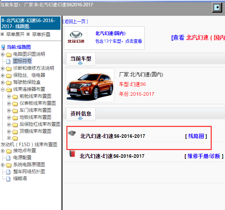This screenshot has width=225, height=210.
Task: Click the folder icon of 车门线束布置图
Action: click(15, 111)
